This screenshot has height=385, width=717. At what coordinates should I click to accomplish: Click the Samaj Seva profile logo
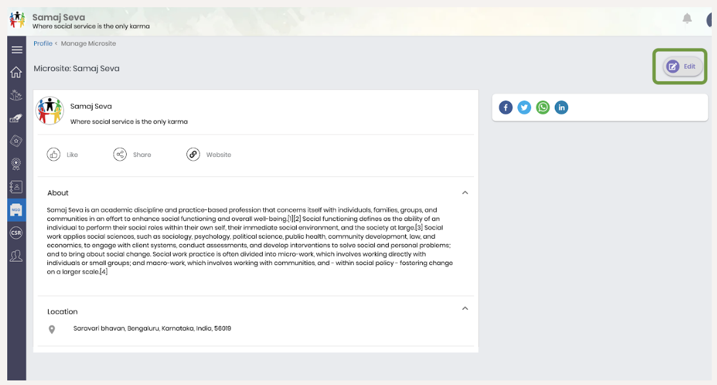point(50,111)
